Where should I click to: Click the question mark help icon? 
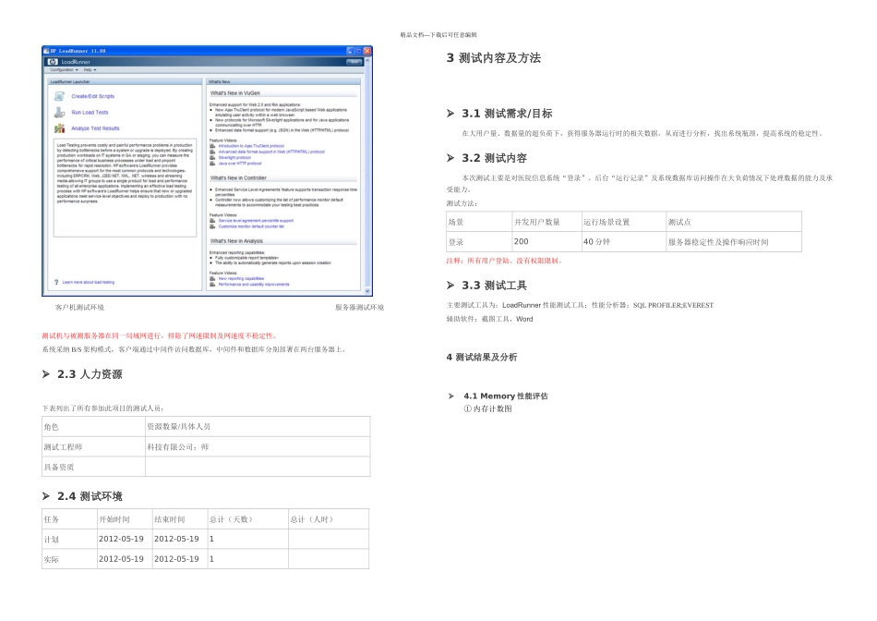tap(56, 282)
